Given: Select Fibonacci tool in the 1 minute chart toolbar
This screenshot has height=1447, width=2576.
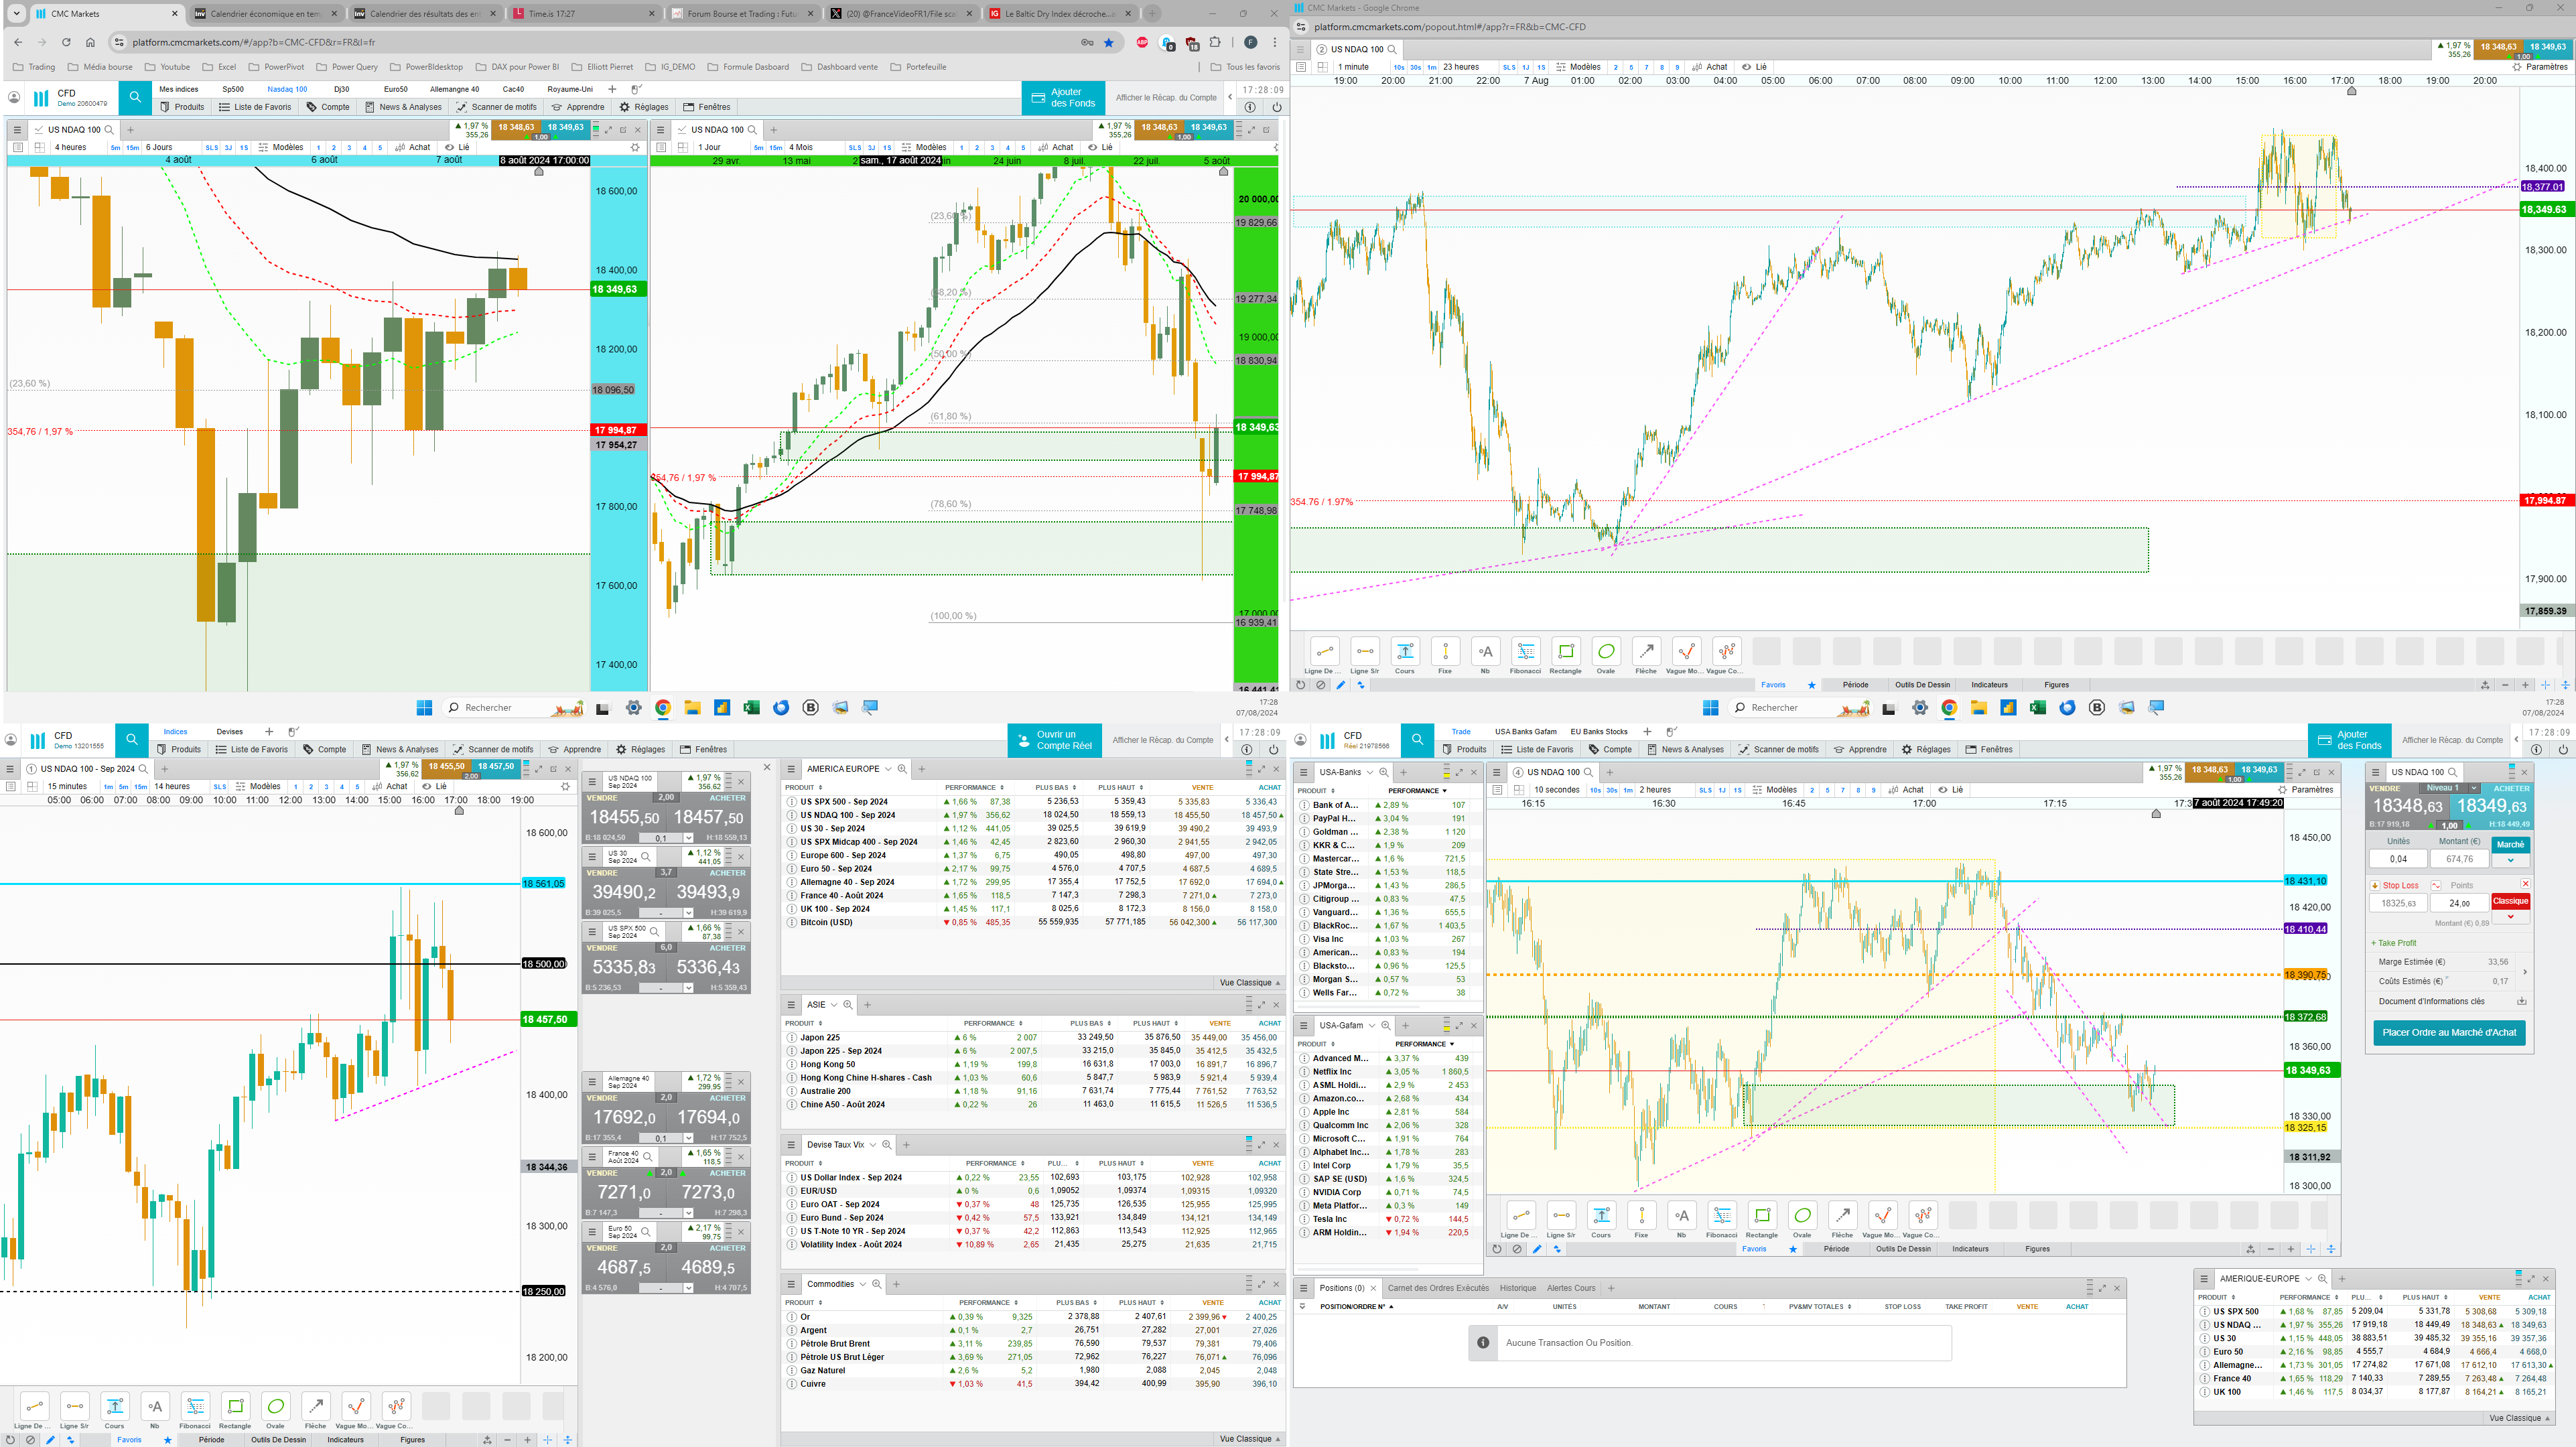Looking at the screenshot, I should coord(1525,652).
